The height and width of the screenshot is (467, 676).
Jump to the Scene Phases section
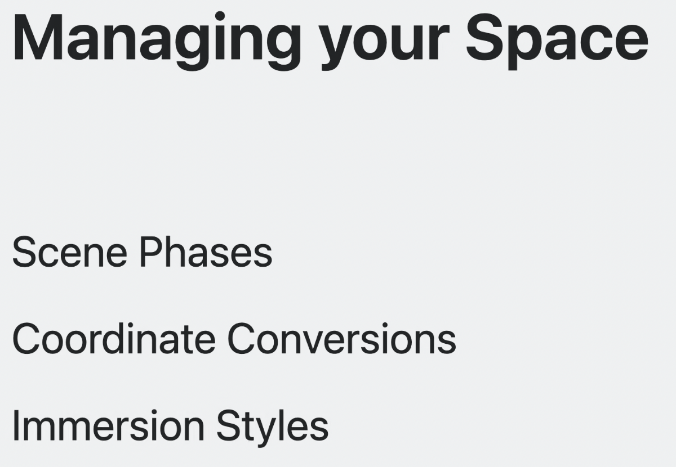pos(142,252)
